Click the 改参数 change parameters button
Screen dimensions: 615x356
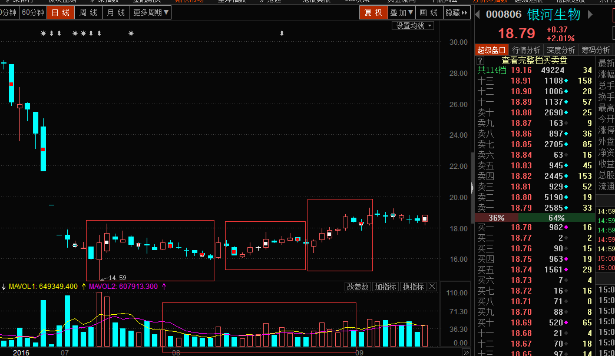(x=358, y=287)
